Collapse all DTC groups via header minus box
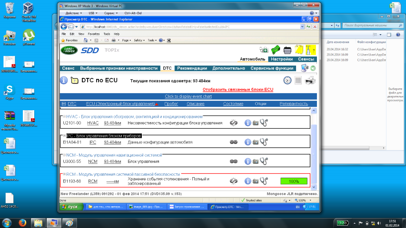 [x=64, y=104]
